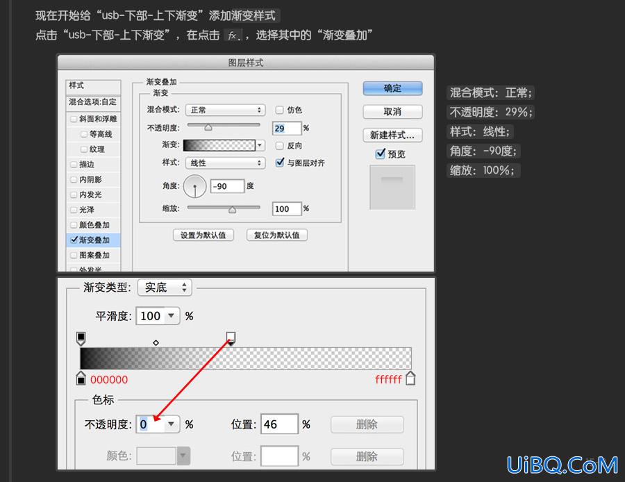Click the 确定 button
The width and height of the screenshot is (625, 482).
click(392, 88)
